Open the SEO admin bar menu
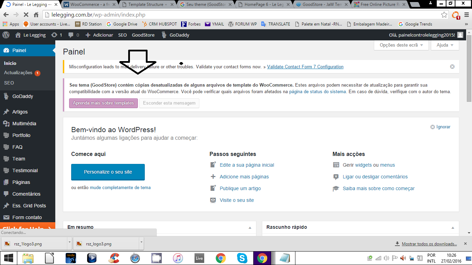Viewport: 472px width, 265px height. [x=122, y=35]
